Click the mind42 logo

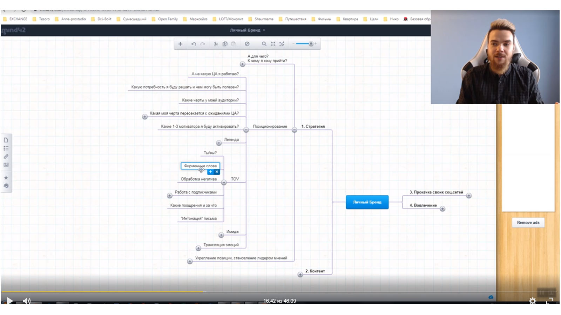pos(13,30)
